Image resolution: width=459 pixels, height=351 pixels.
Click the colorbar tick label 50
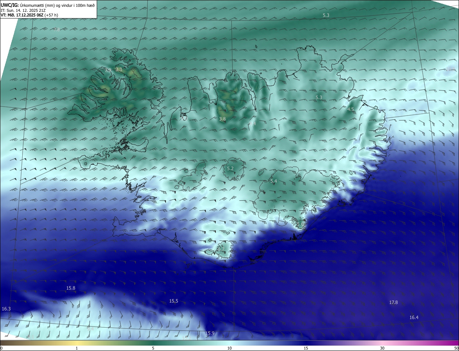(456, 348)
